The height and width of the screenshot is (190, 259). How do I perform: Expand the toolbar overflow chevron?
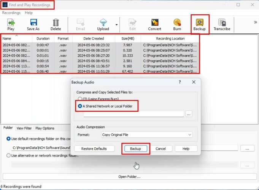point(255,22)
